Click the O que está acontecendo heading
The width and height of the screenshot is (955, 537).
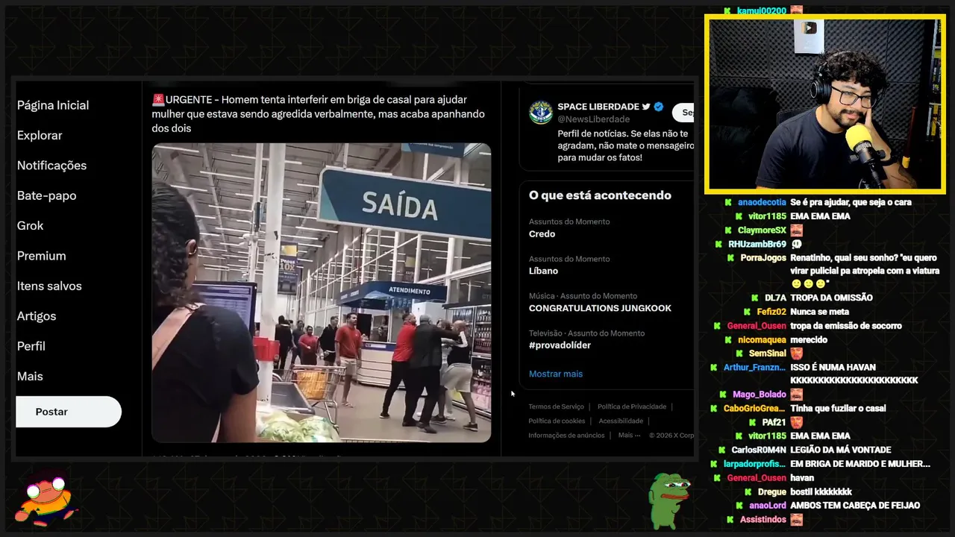(x=600, y=195)
